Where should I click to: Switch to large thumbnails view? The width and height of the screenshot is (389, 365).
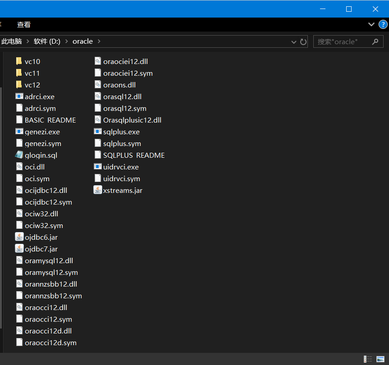pos(381,357)
